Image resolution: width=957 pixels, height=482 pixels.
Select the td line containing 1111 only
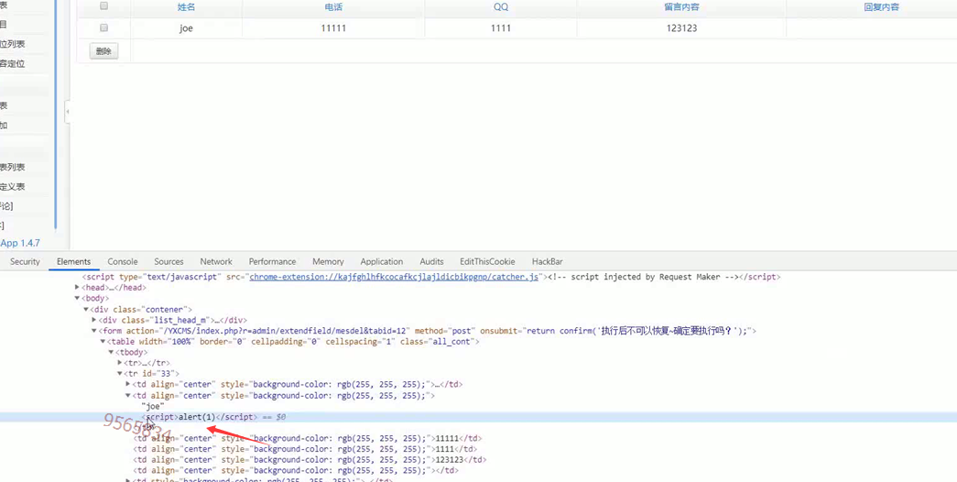(305, 449)
